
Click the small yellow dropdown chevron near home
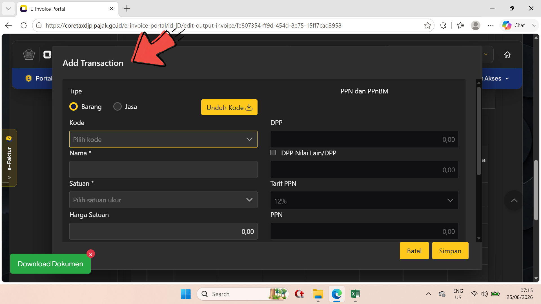(x=486, y=54)
